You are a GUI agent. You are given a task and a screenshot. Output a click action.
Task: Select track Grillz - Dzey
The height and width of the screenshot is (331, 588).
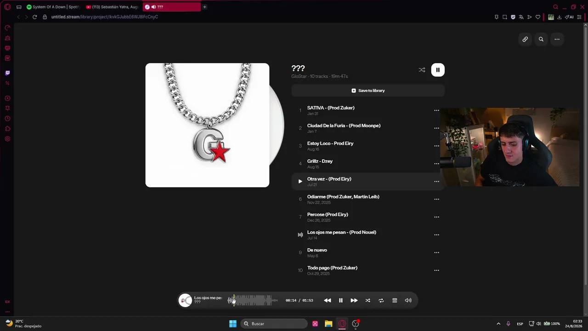pyautogui.click(x=368, y=164)
